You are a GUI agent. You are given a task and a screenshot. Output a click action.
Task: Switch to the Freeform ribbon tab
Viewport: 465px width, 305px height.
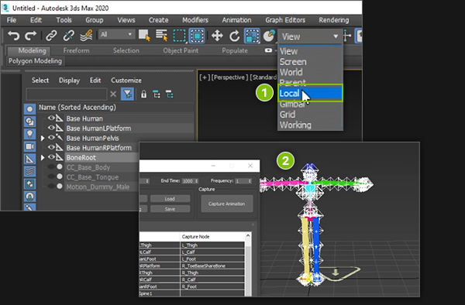pos(76,50)
